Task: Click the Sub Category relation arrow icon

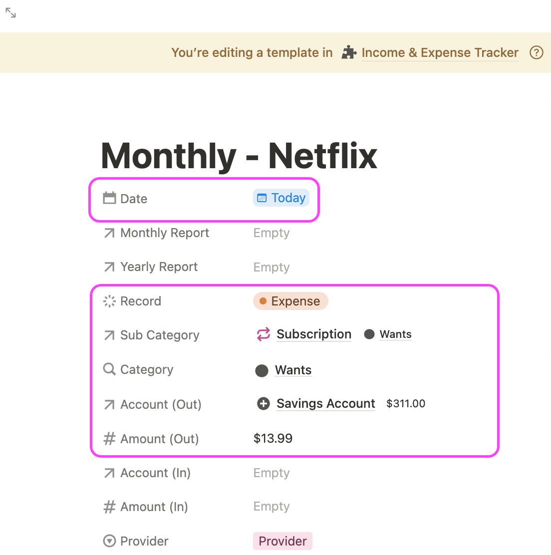Action: click(109, 335)
